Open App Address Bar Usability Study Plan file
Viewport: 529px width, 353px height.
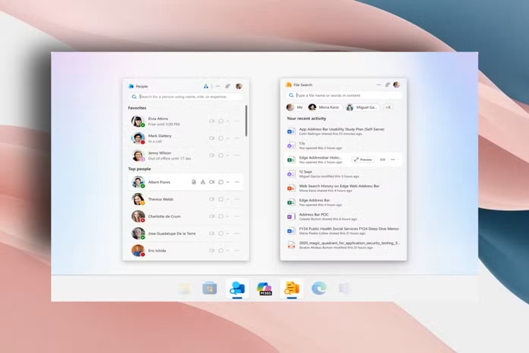343,131
